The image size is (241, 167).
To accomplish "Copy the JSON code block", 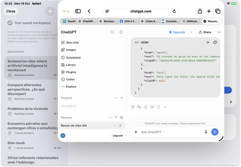I will (215, 42).
